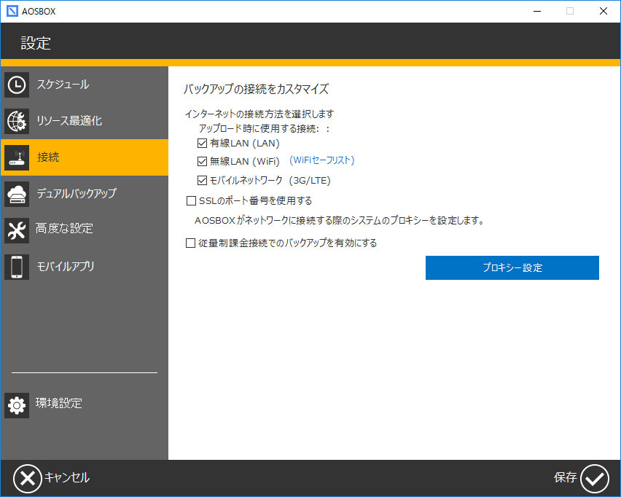This screenshot has width=621, height=497.
Task: Uncheck the 無線LAN (WiFi) checkbox
Action: pos(202,161)
